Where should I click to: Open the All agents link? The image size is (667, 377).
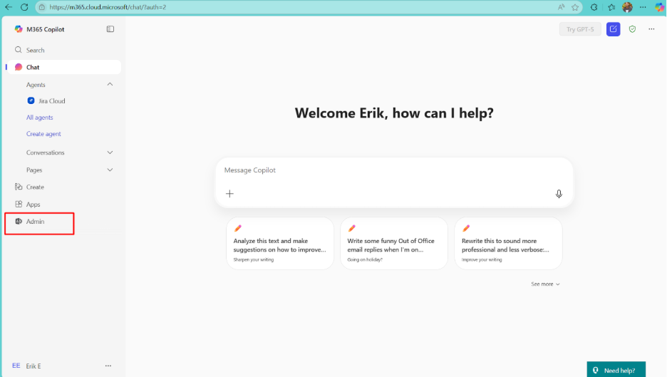pyautogui.click(x=40, y=118)
